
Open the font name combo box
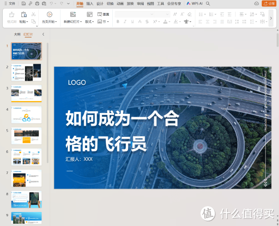tap(134, 14)
